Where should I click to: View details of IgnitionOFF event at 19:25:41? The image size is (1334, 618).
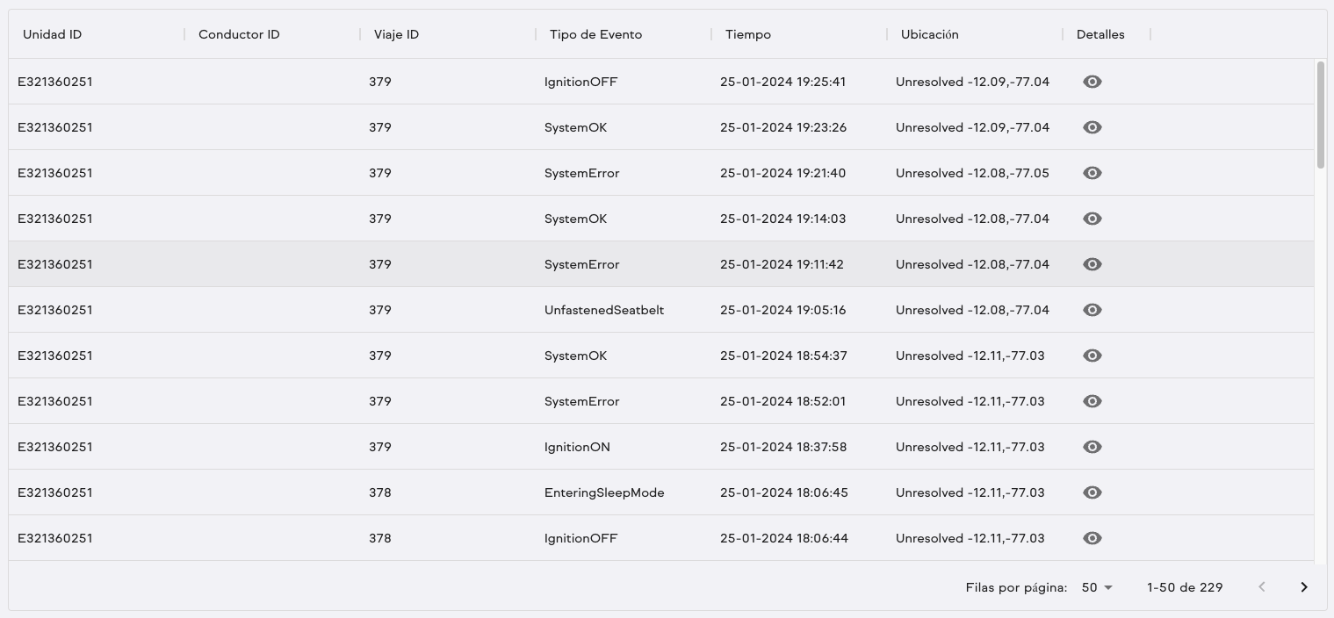click(1092, 82)
